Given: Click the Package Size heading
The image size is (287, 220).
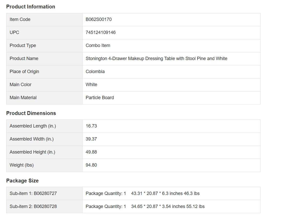Looking at the screenshot, I should point(22,181).
